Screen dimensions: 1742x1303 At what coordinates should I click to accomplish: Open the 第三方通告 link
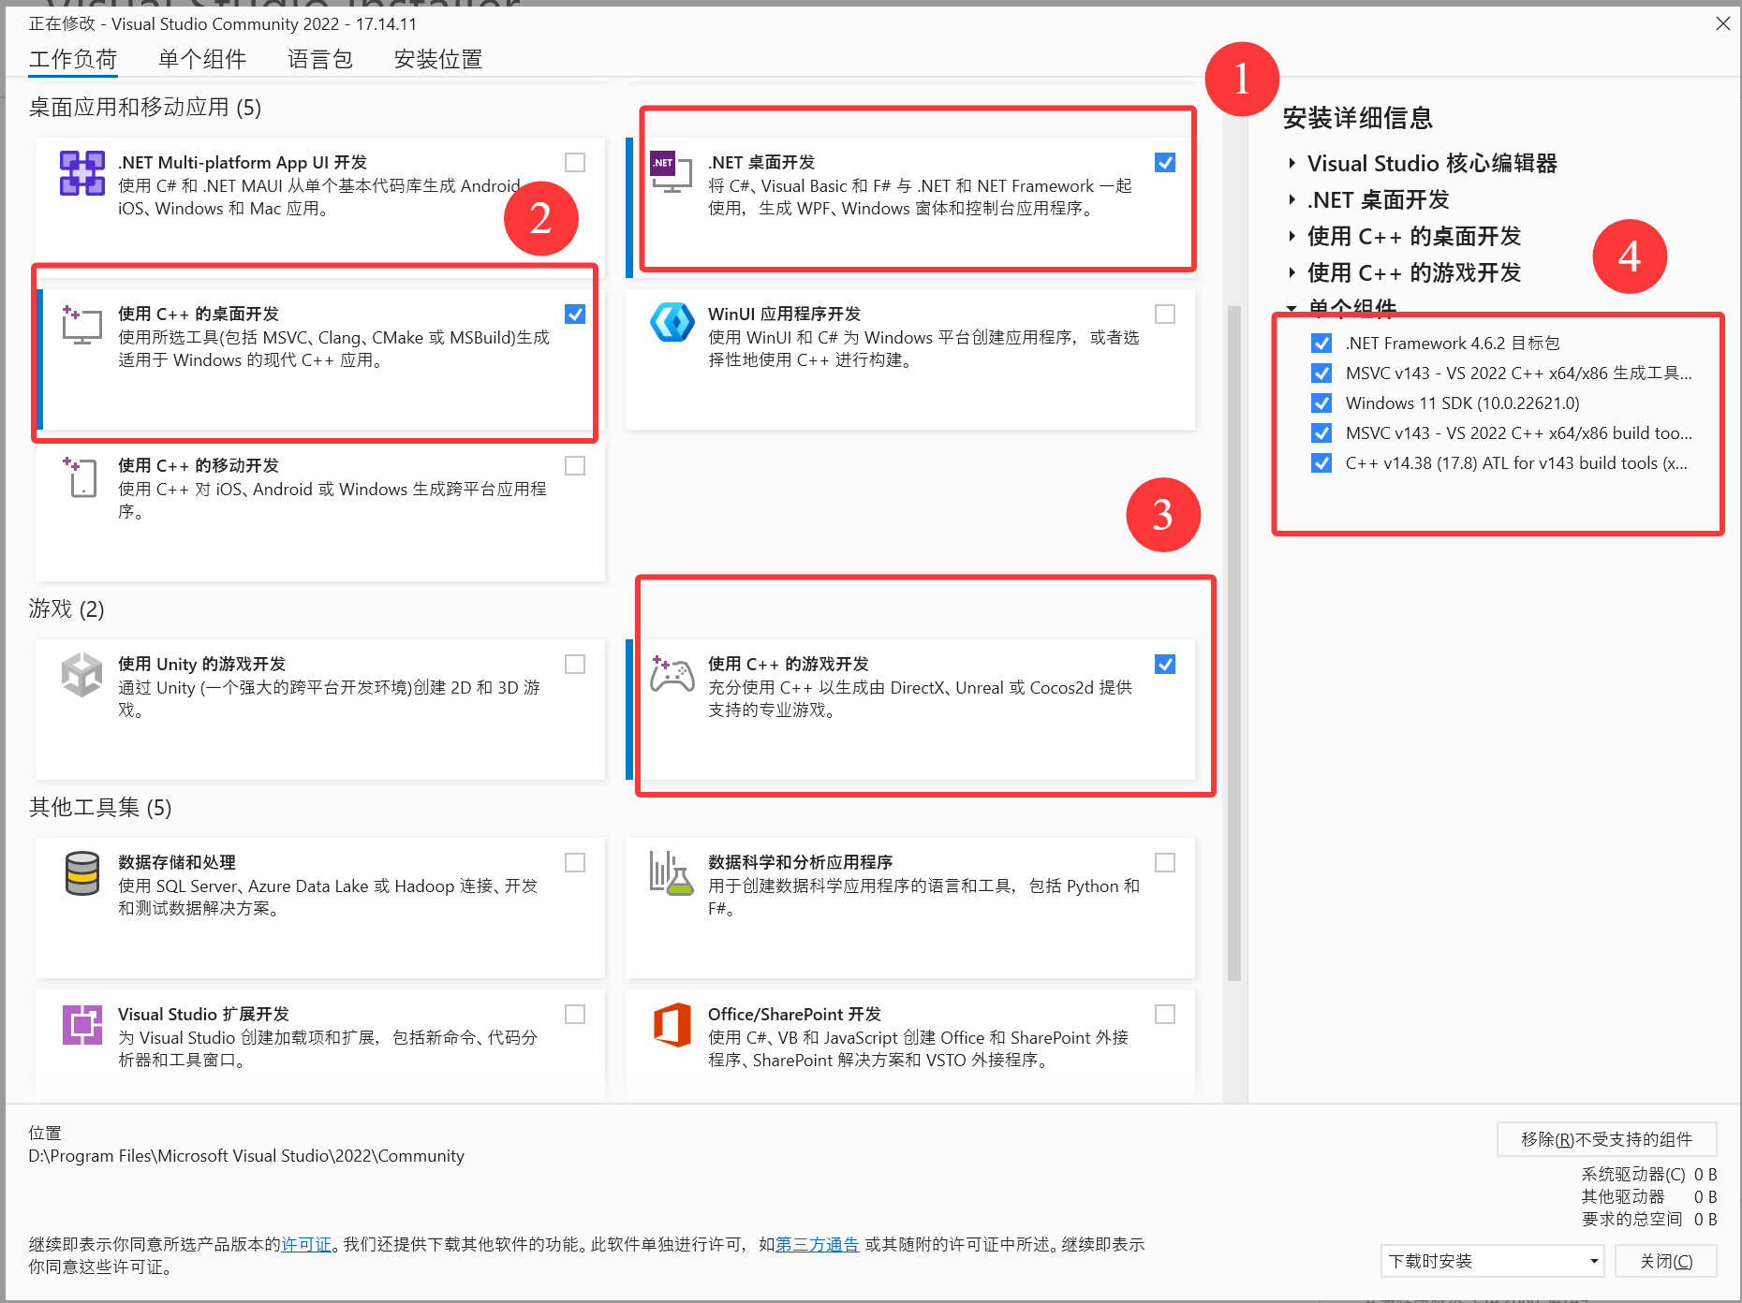(x=818, y=1244)
